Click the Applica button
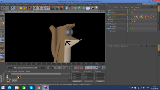The height and width of the screenshot is (90, 160). [x=100, y=81]
